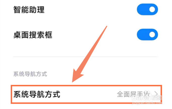
Task: Open the 系统导航方式 settings row
Action: (86, 94)
